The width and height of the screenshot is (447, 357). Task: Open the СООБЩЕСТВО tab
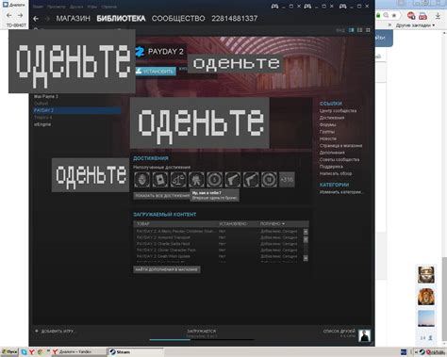[178, 19]
